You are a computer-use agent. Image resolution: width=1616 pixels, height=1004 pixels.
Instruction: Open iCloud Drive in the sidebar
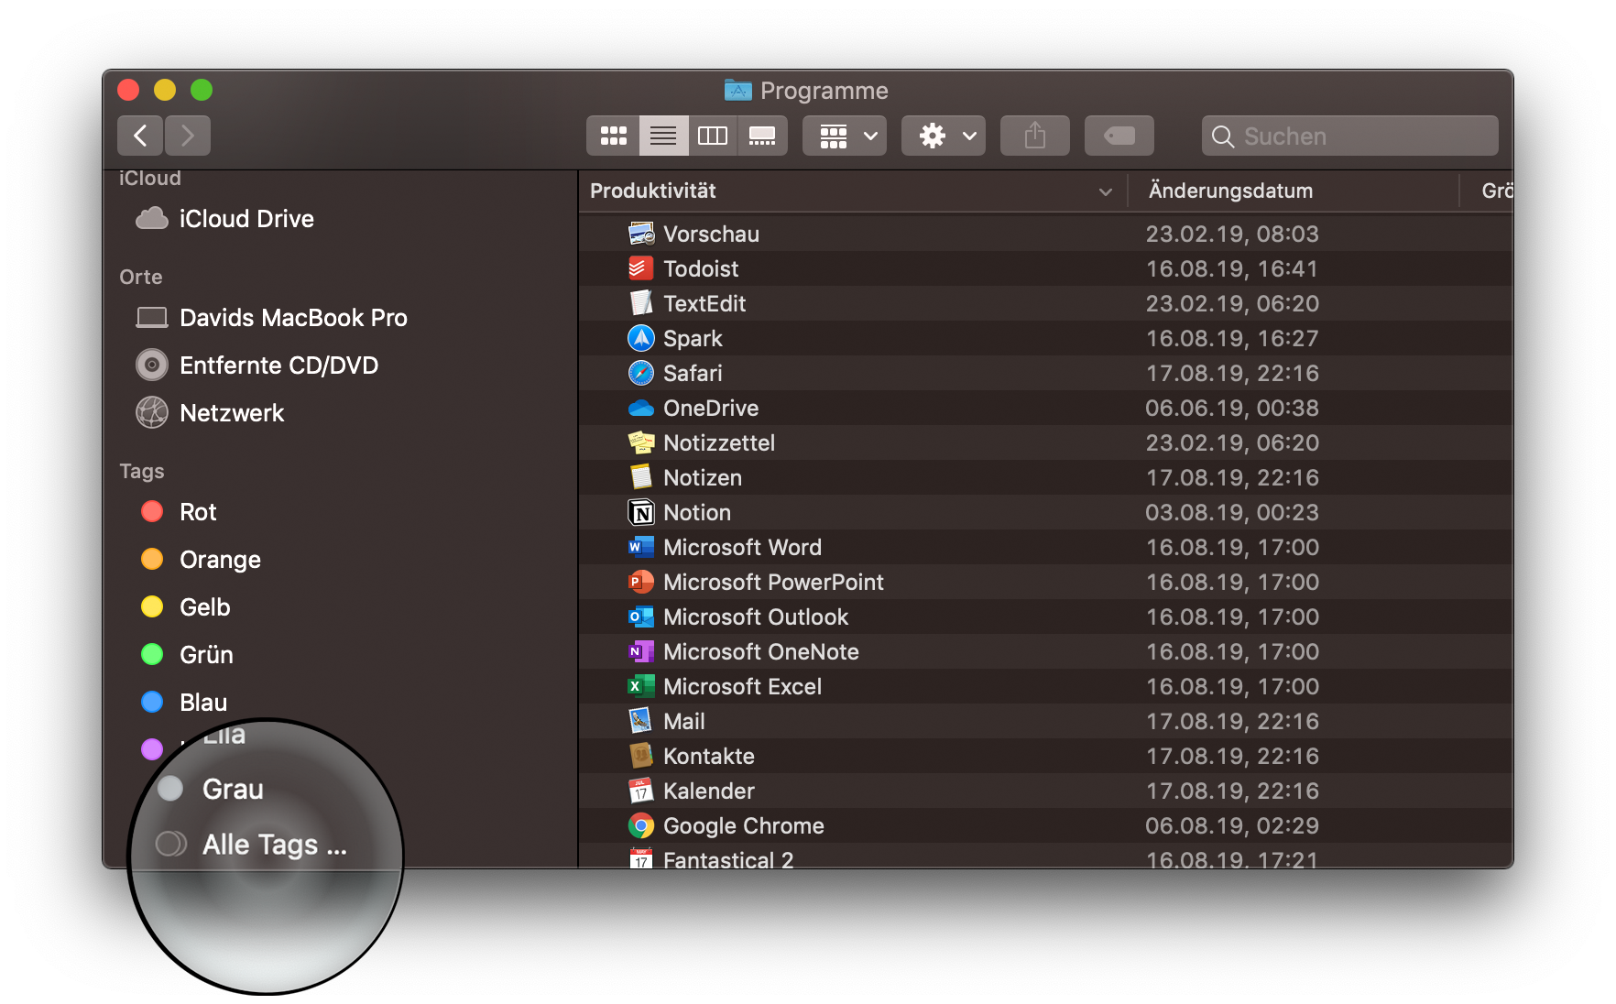pyautogui.click(x=225, y=219)
